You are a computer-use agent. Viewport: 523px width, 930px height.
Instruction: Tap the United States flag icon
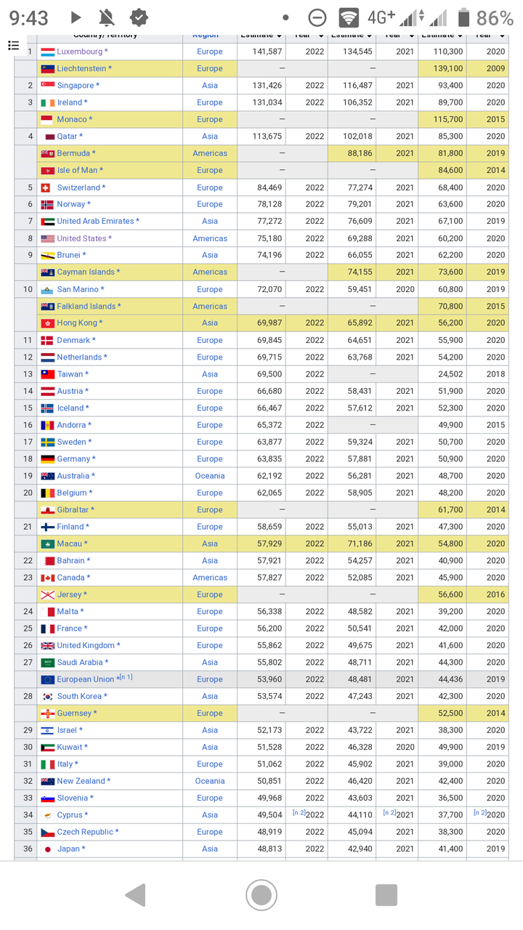tap(48, 238)
